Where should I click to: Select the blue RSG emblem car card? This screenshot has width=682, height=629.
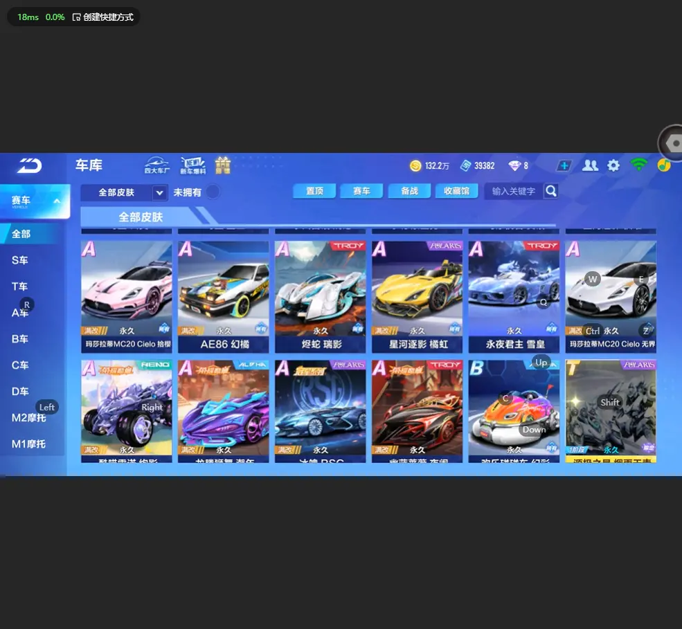point(320,411)
